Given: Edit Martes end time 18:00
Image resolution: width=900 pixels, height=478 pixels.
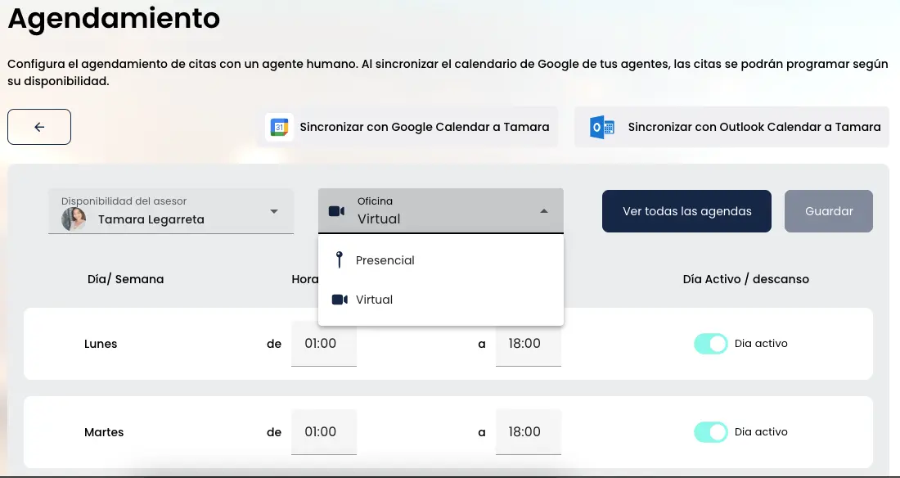Looking at the screenshot, I should (x=528, y=432).
